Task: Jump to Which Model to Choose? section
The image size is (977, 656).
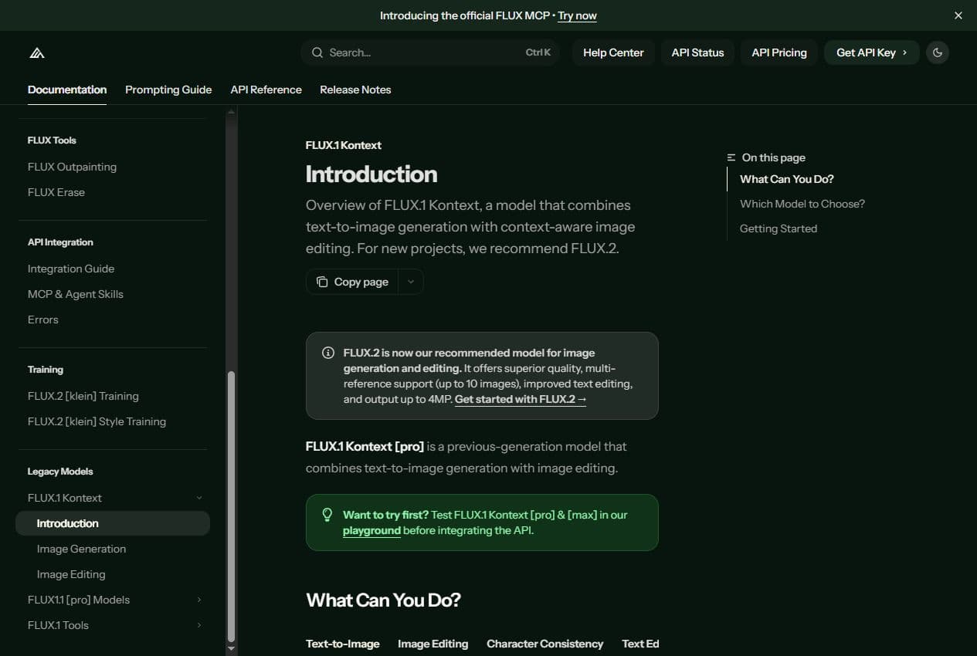Action: (x=802, y=204)
